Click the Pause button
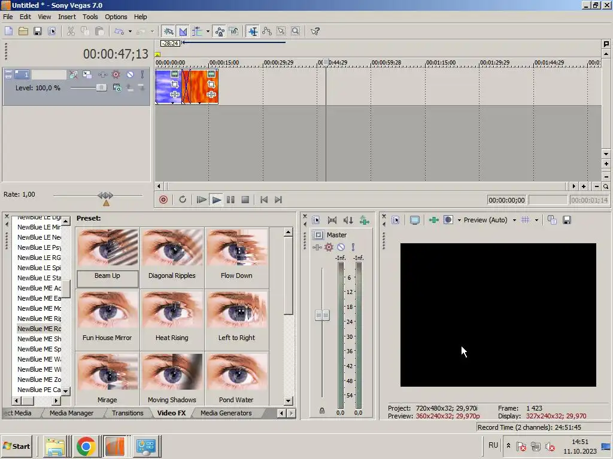 (230, 200)
